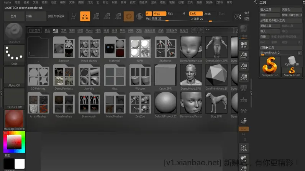This screenshot has width=305, height=171.
Task: Click the 打开文件 button
Action: (34, 31)
